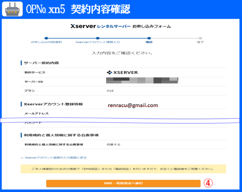Click the bold 利用規約と個人情報に関する公表事項 section heading

click(x=61, y=135)
